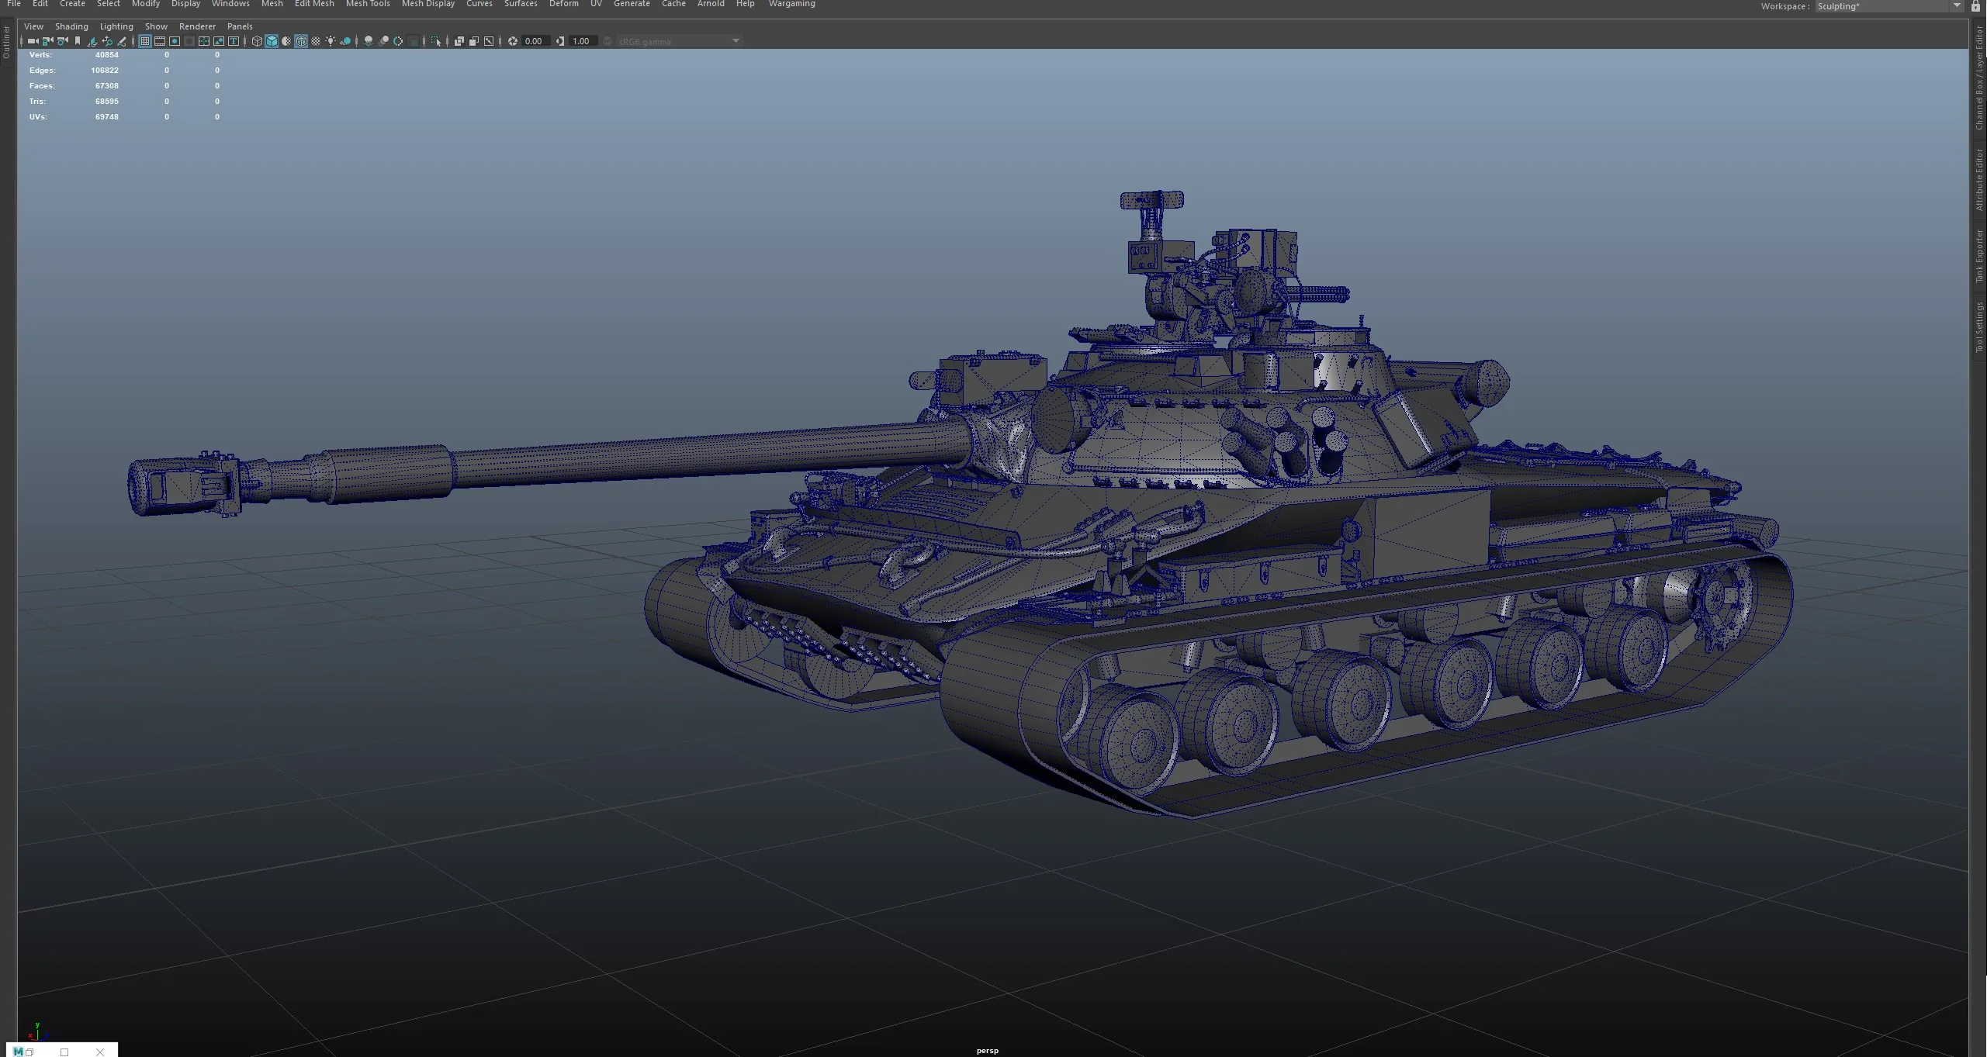This screenshot has height=1057, width=1987.
Task: Toggle X-Ray display icon
Action: pos(459,41)
